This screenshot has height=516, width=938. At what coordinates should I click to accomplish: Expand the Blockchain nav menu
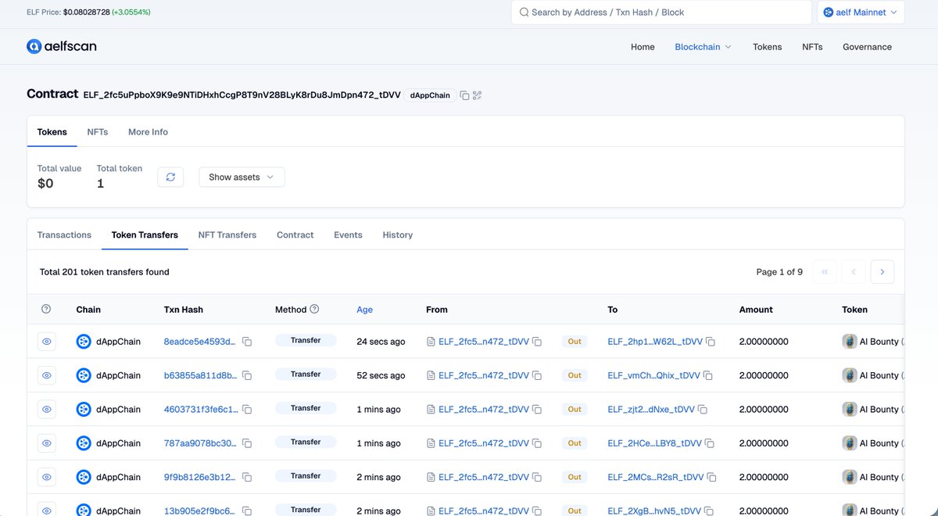pos(703,47)
